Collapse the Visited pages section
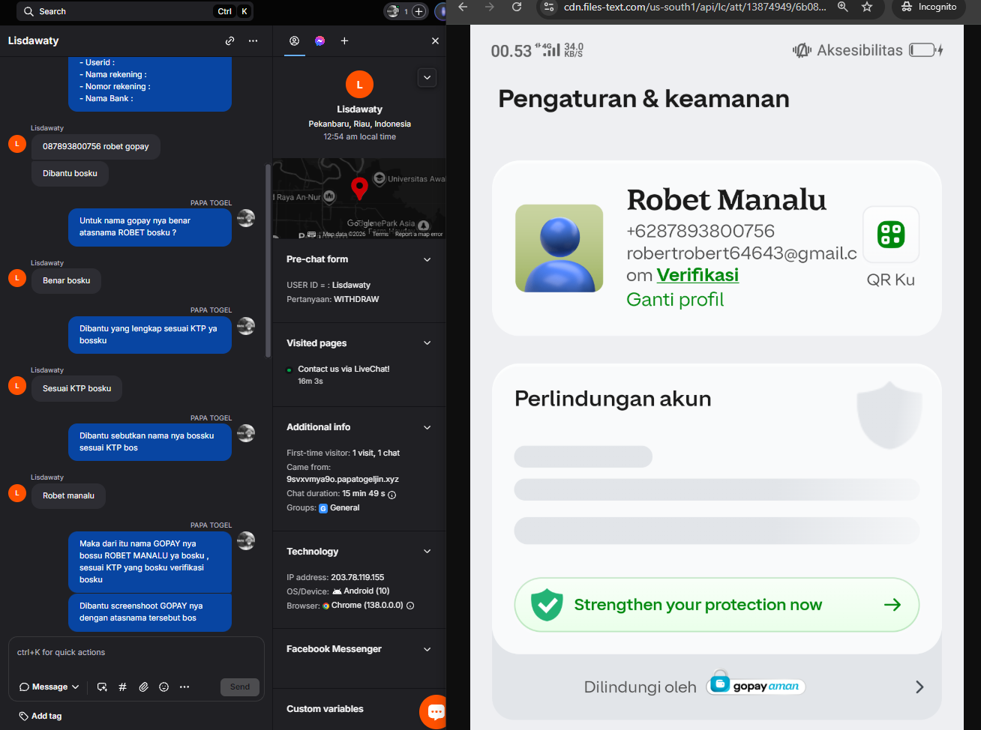The image size is (981, 730). pos(427,343)
